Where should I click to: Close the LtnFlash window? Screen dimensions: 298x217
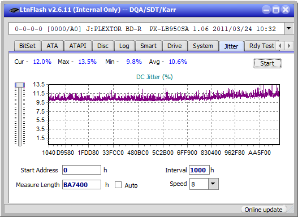pyautogui.click(x=286, y=10)
